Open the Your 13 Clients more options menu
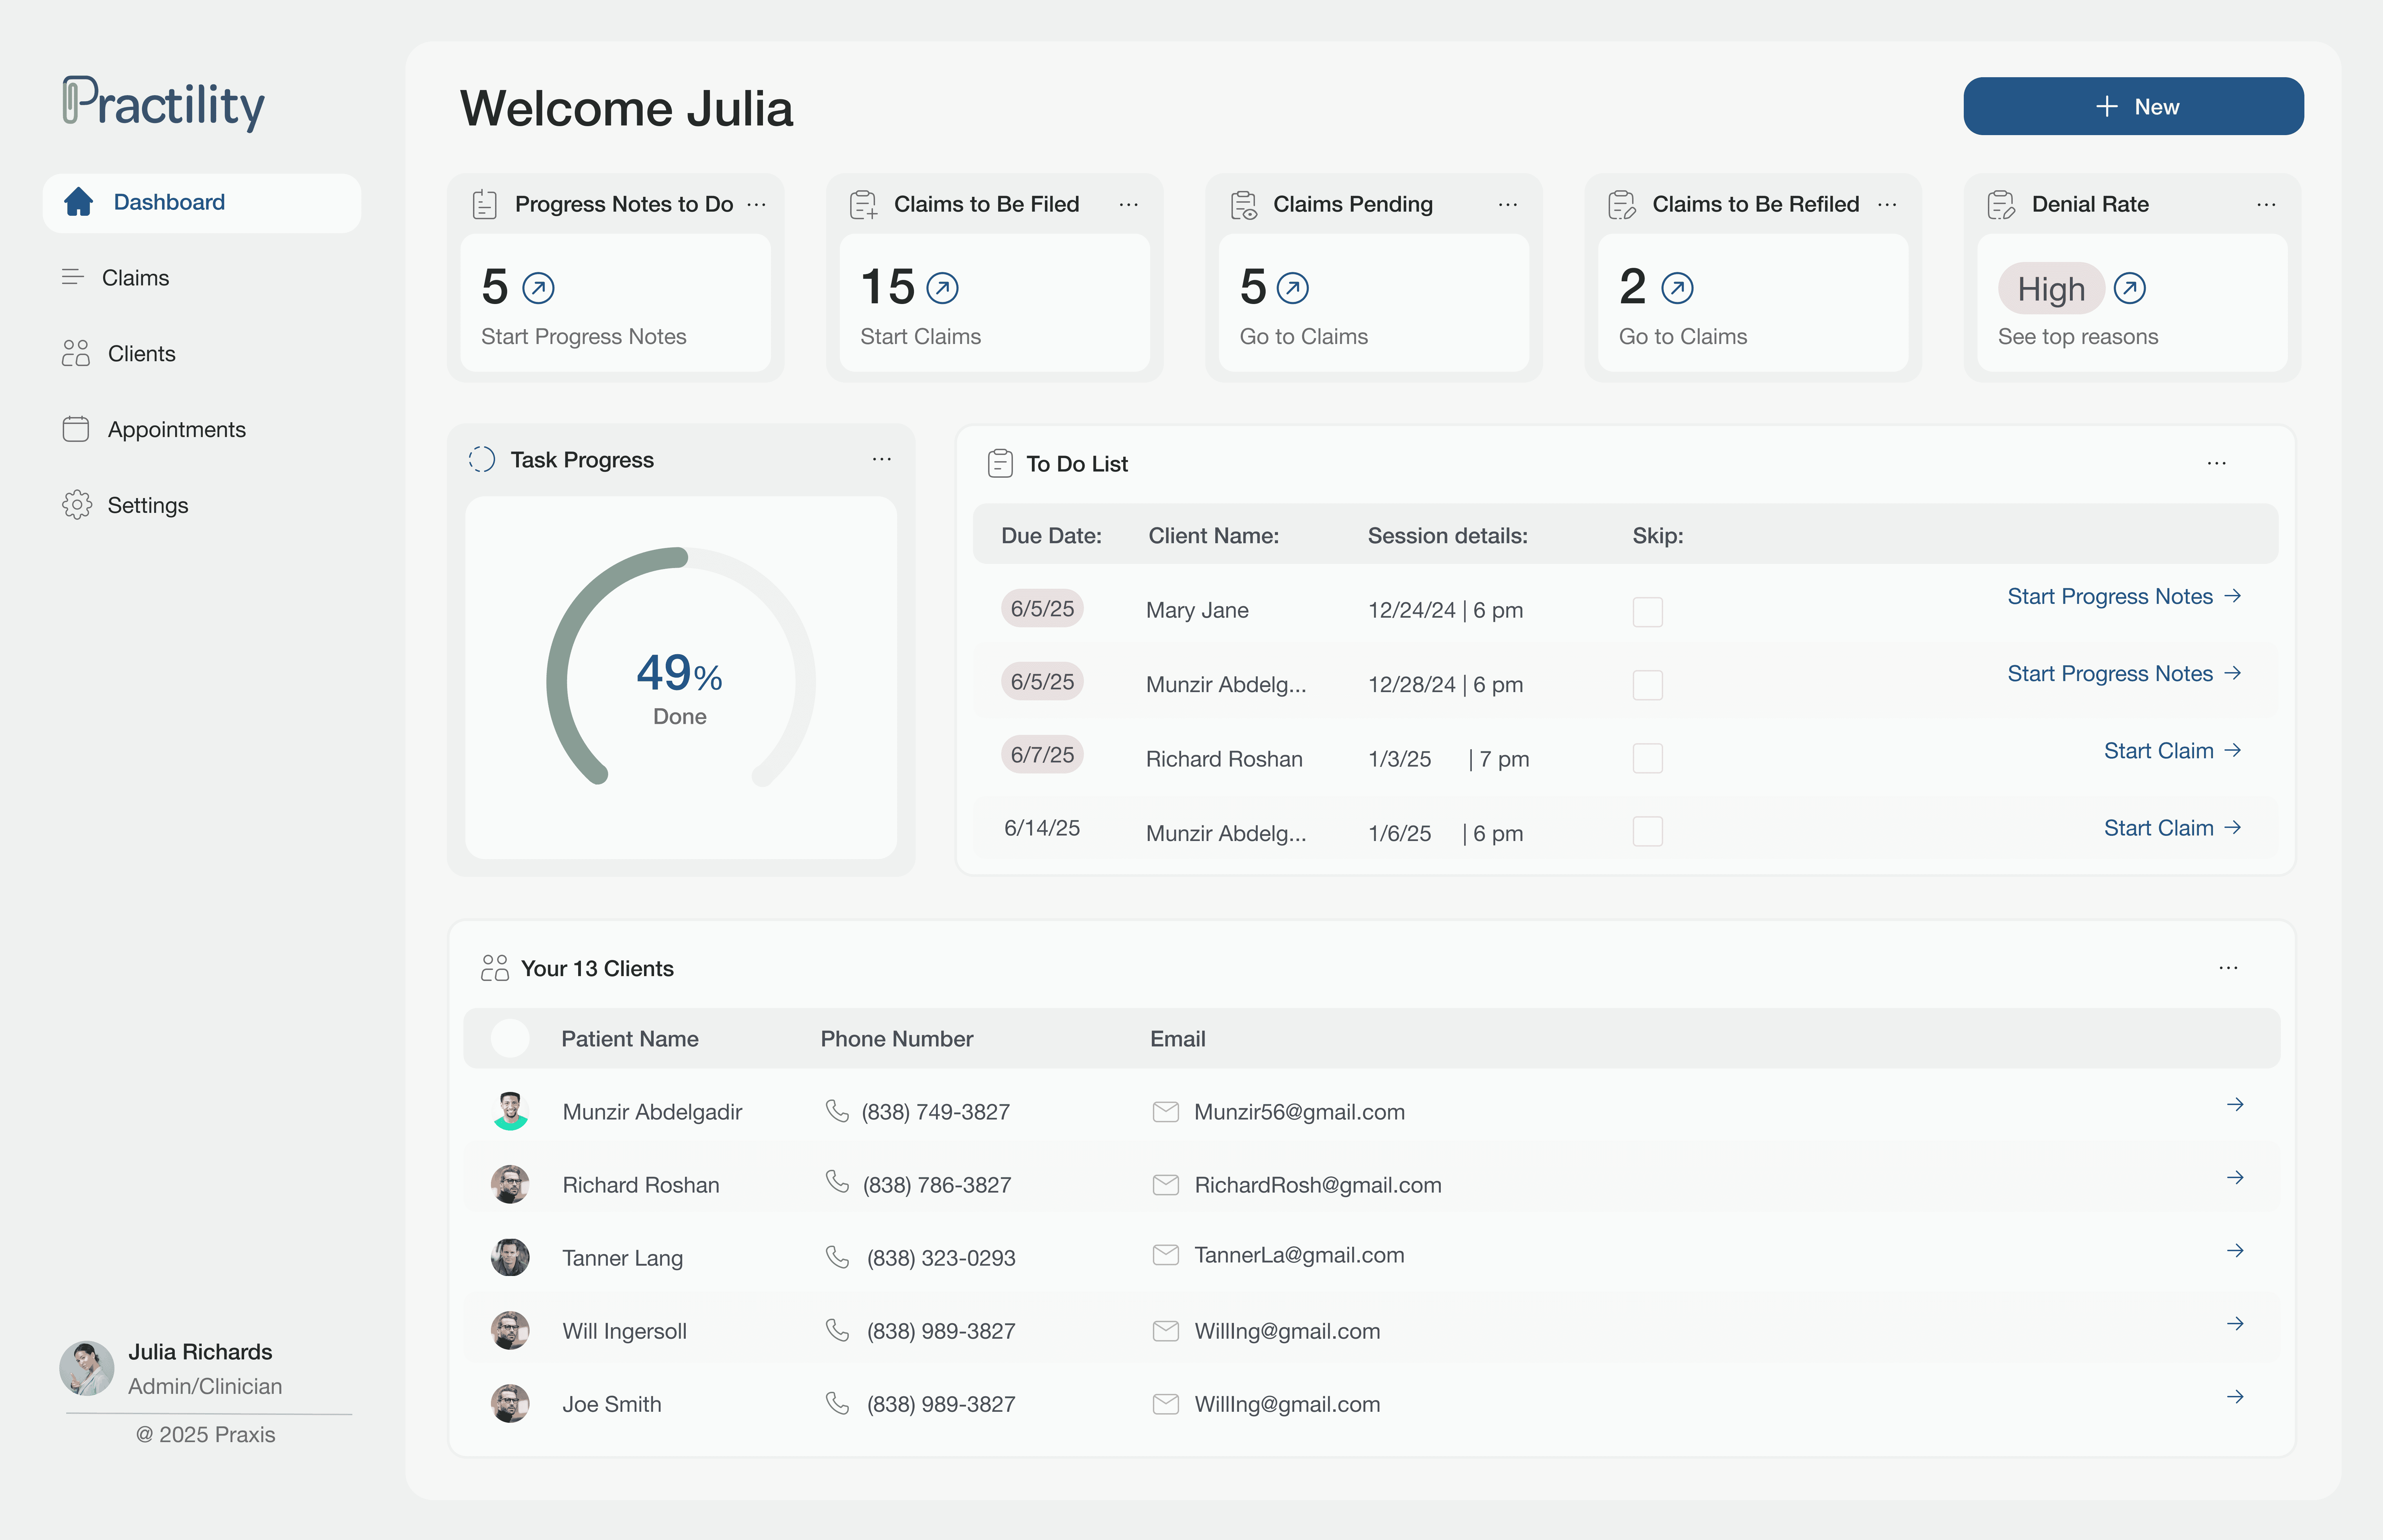2383x1540 pixels. (x=2228, y=968)
